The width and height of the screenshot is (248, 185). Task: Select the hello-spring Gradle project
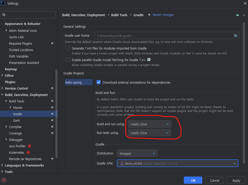(79, 82)
